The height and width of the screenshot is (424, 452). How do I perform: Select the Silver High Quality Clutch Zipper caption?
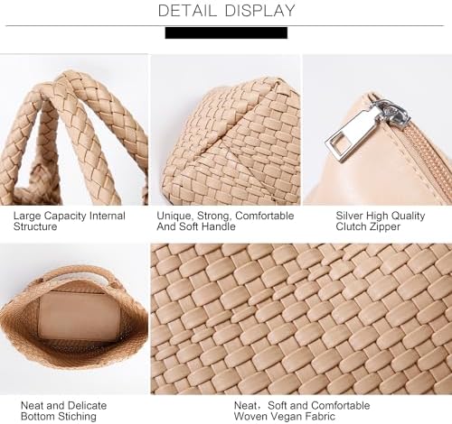pos(381,221)
